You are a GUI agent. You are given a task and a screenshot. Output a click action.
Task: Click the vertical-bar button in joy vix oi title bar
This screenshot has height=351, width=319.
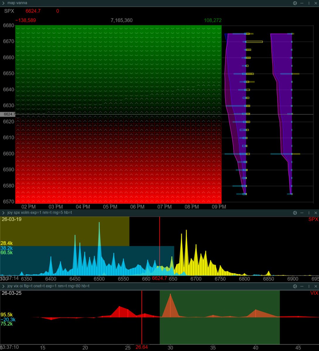(x=309, y=286)
